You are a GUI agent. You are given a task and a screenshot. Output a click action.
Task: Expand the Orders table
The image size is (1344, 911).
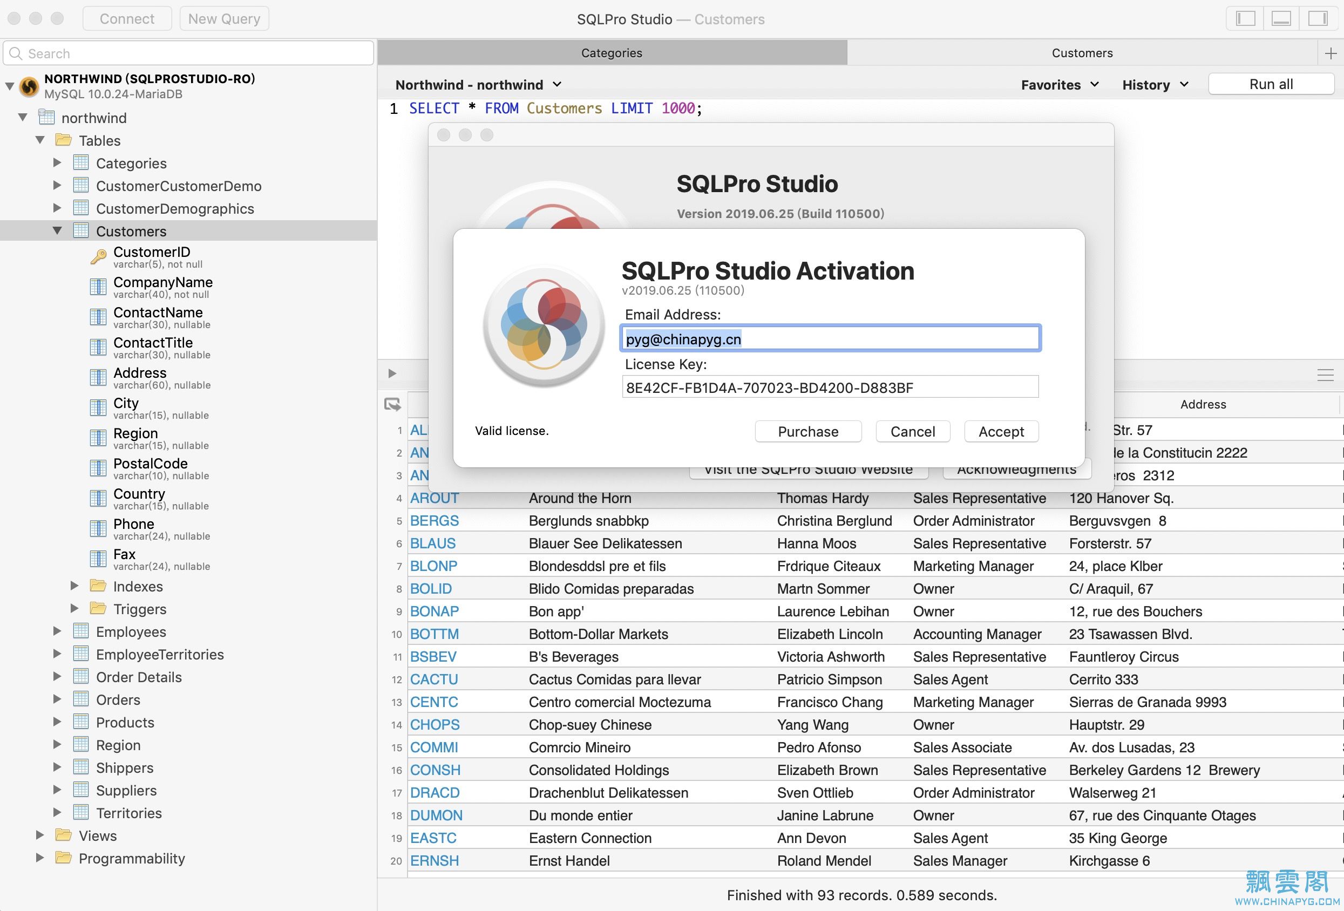(x=57, y=699)
